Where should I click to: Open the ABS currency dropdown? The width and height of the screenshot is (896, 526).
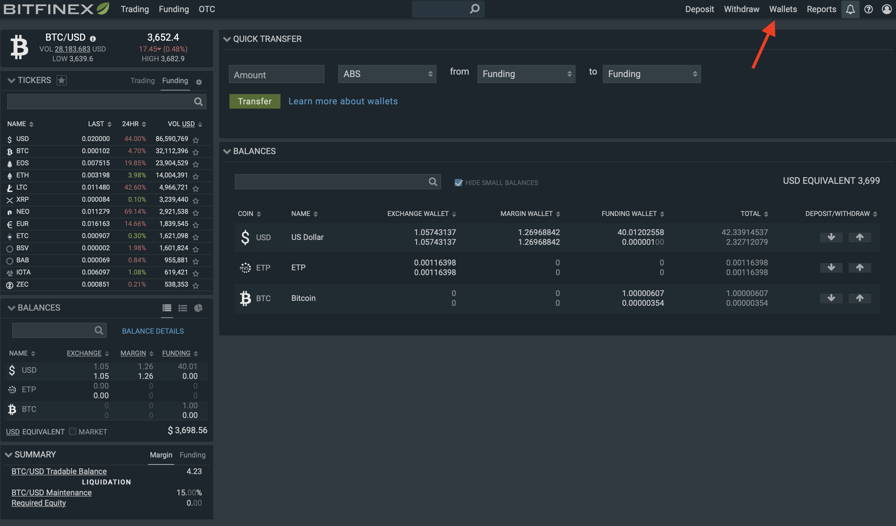387,74
